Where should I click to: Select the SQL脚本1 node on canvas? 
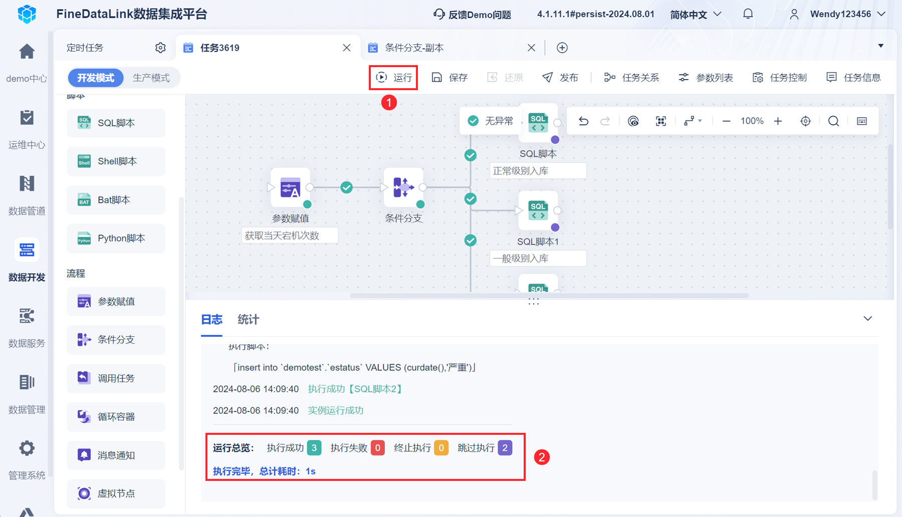pos(538,210)
